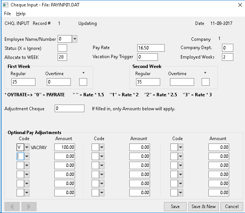The image size is (245, 213).
Task: Click the Company Dept. field
Action: point(228,48)
